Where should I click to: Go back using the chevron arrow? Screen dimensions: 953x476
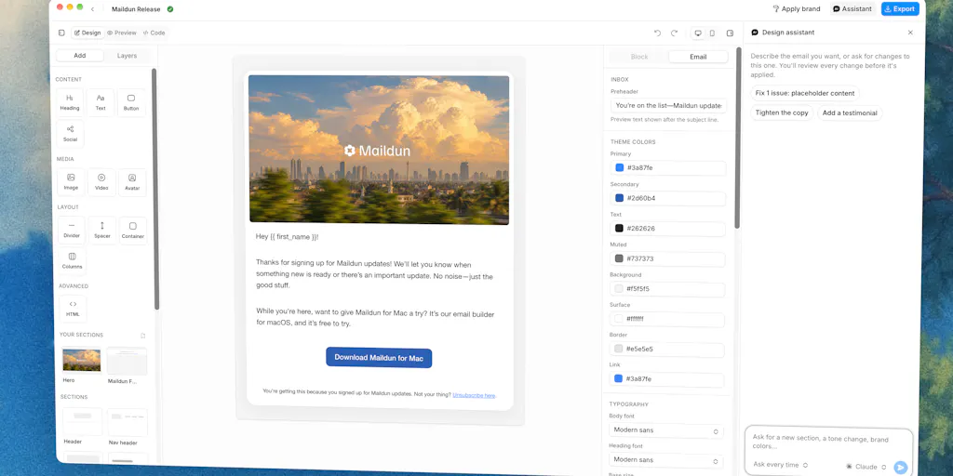coord(92,9)
